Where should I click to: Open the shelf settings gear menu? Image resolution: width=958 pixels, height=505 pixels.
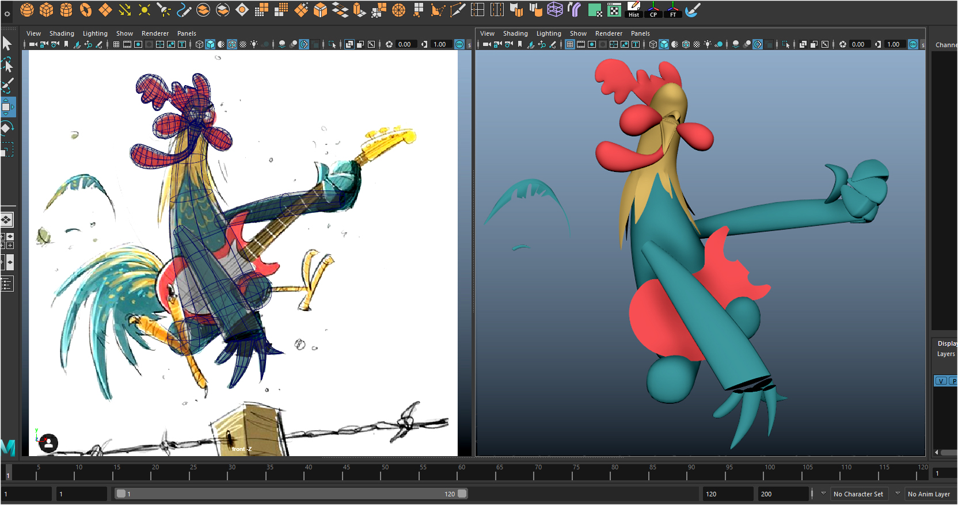pos(7,14)
